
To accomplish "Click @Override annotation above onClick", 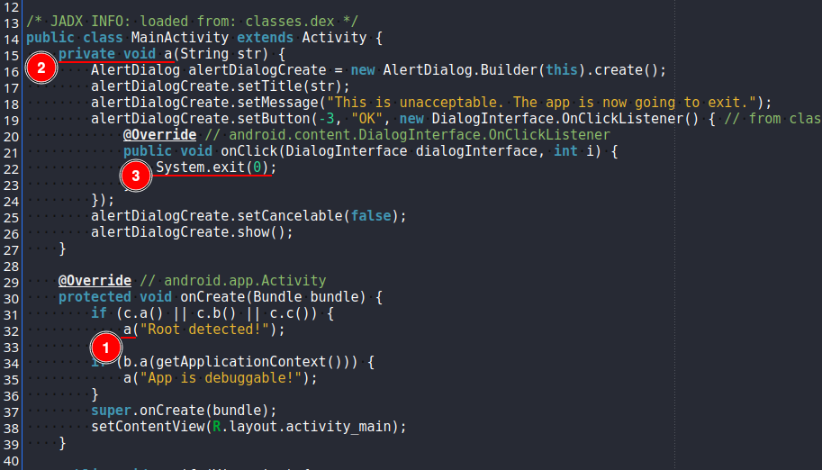I will pos(159,135).
